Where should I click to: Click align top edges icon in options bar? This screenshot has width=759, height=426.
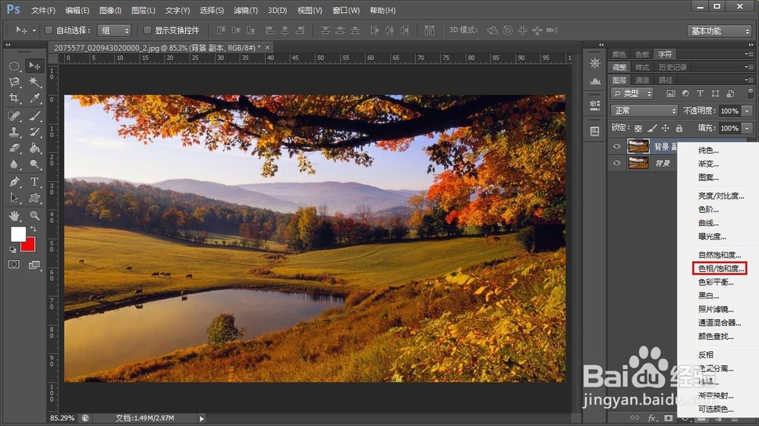tap(221, 30)
